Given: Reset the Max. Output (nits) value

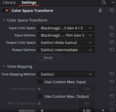Looking at the screenshot, I should 112,103.
